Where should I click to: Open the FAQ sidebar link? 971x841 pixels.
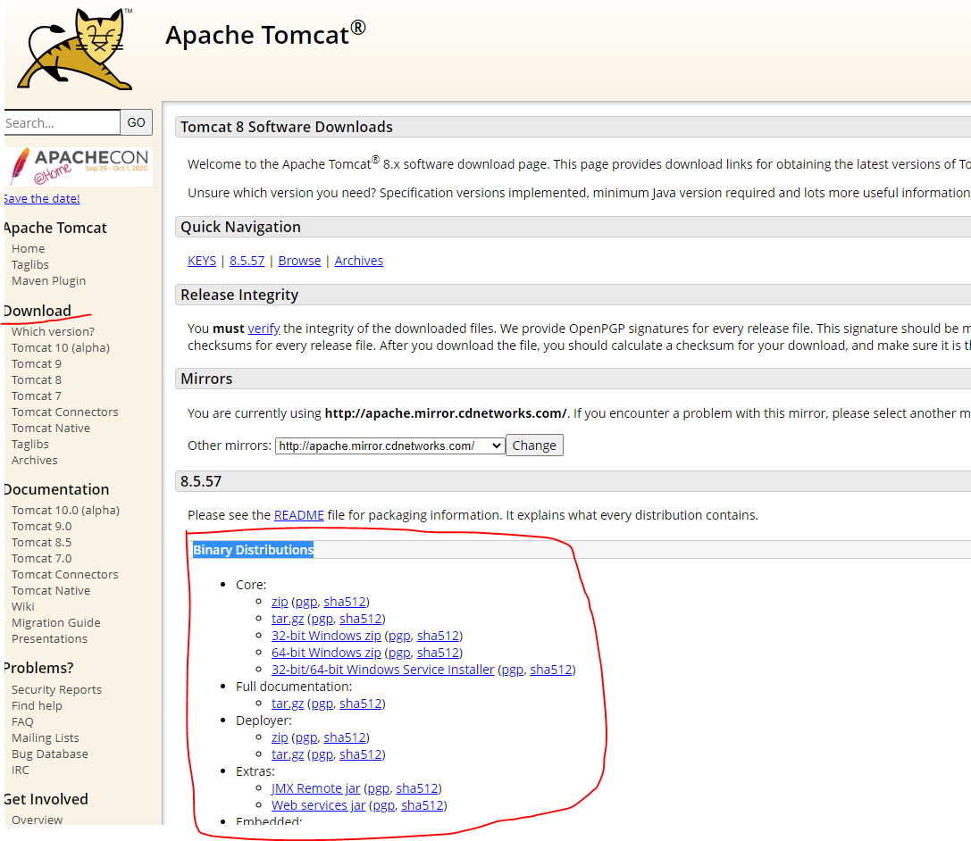(22, 721)
